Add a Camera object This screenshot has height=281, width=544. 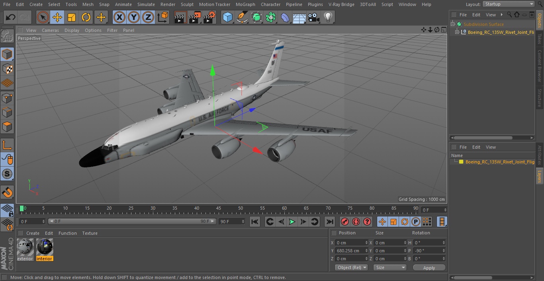click(314, 17)
